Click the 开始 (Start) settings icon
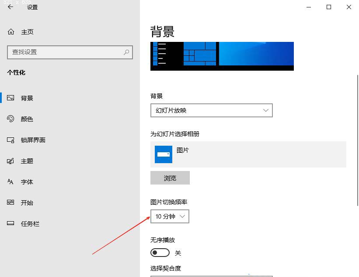This screenshot has height=277, width=359. point(11,202)
